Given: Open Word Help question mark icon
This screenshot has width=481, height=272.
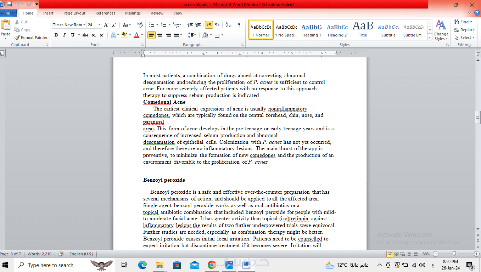Looking at the screenshot, I should point(477,13).
